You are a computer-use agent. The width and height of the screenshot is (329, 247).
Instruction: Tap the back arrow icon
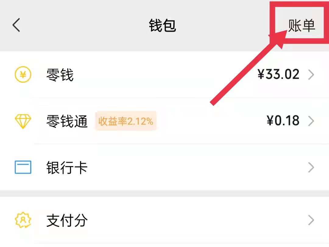pyautogui.click(x=16, y=25)
